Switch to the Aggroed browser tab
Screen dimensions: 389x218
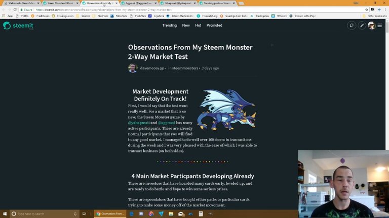click(x=139, y=3)
